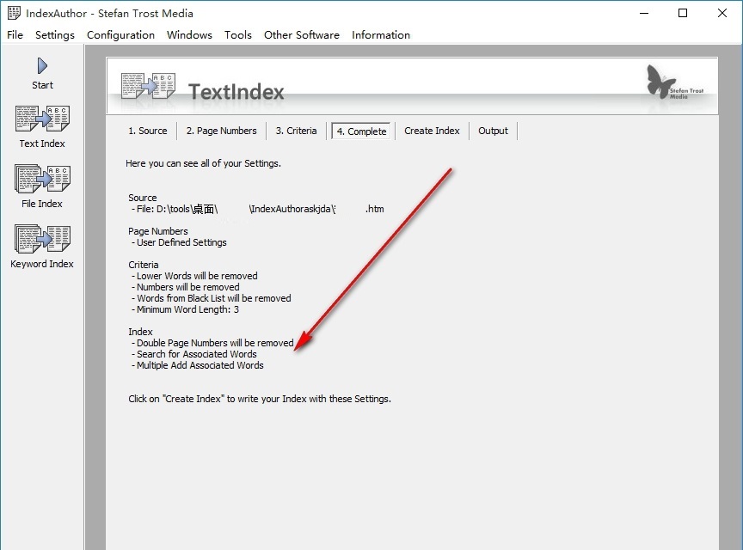Image resolution: width=743 pixels, height=550 pixels.
Task: Maximize the IndexAuthor window
Action: [x=683, y=13]
